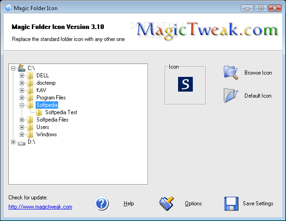
Task: Click the Default Icon label
Action: (258, 96)
